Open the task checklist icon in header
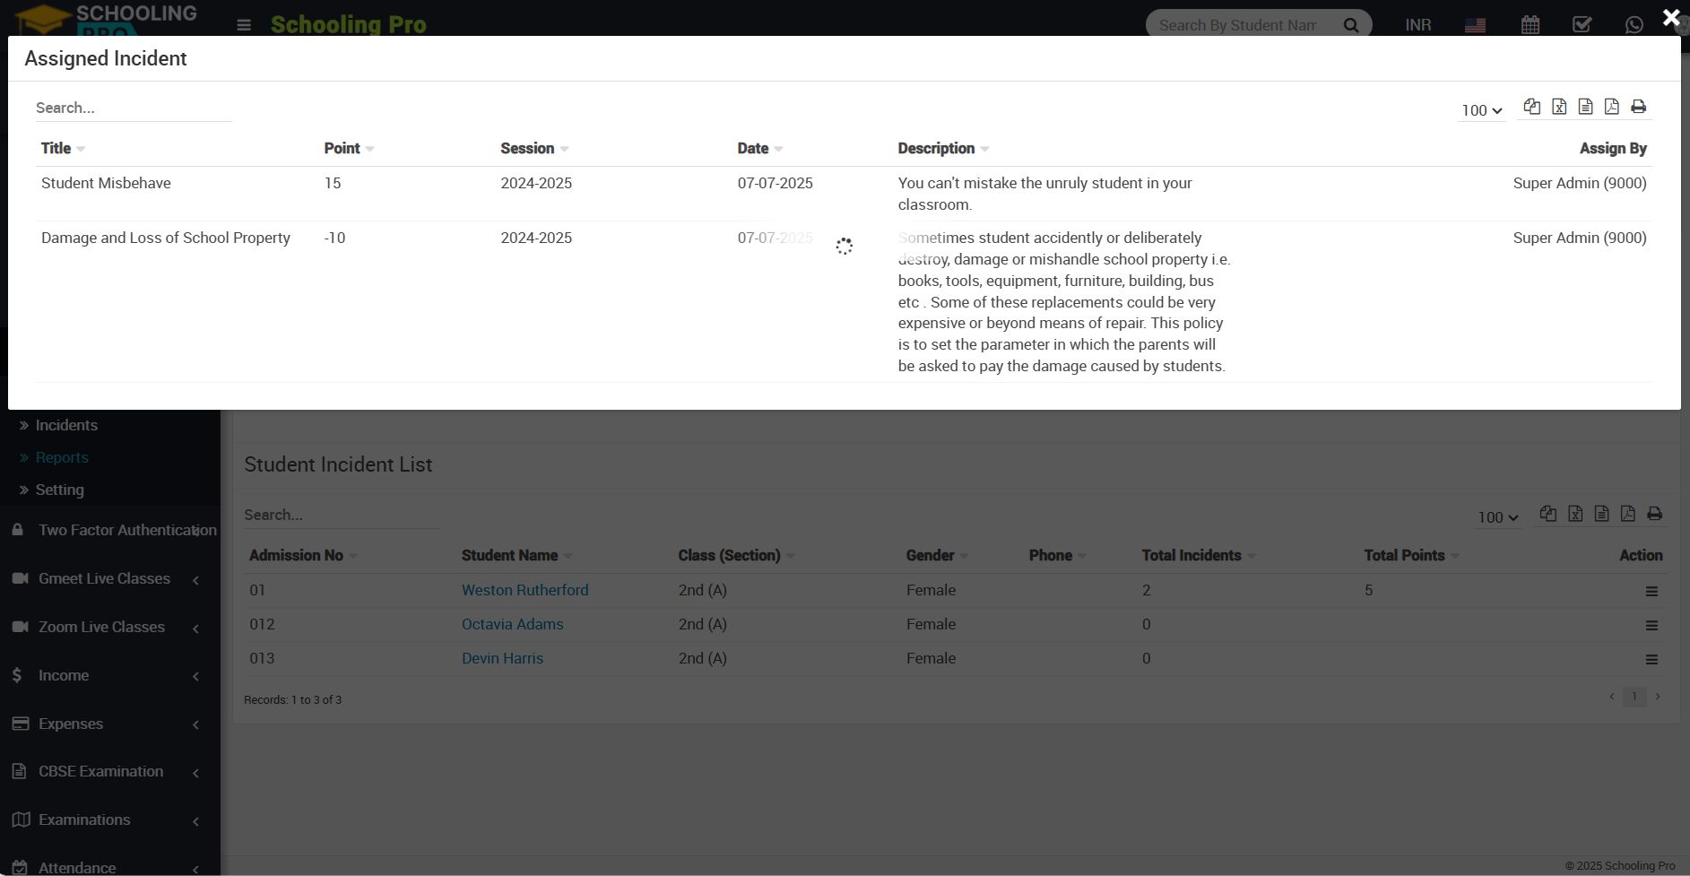 (1582, 25)
